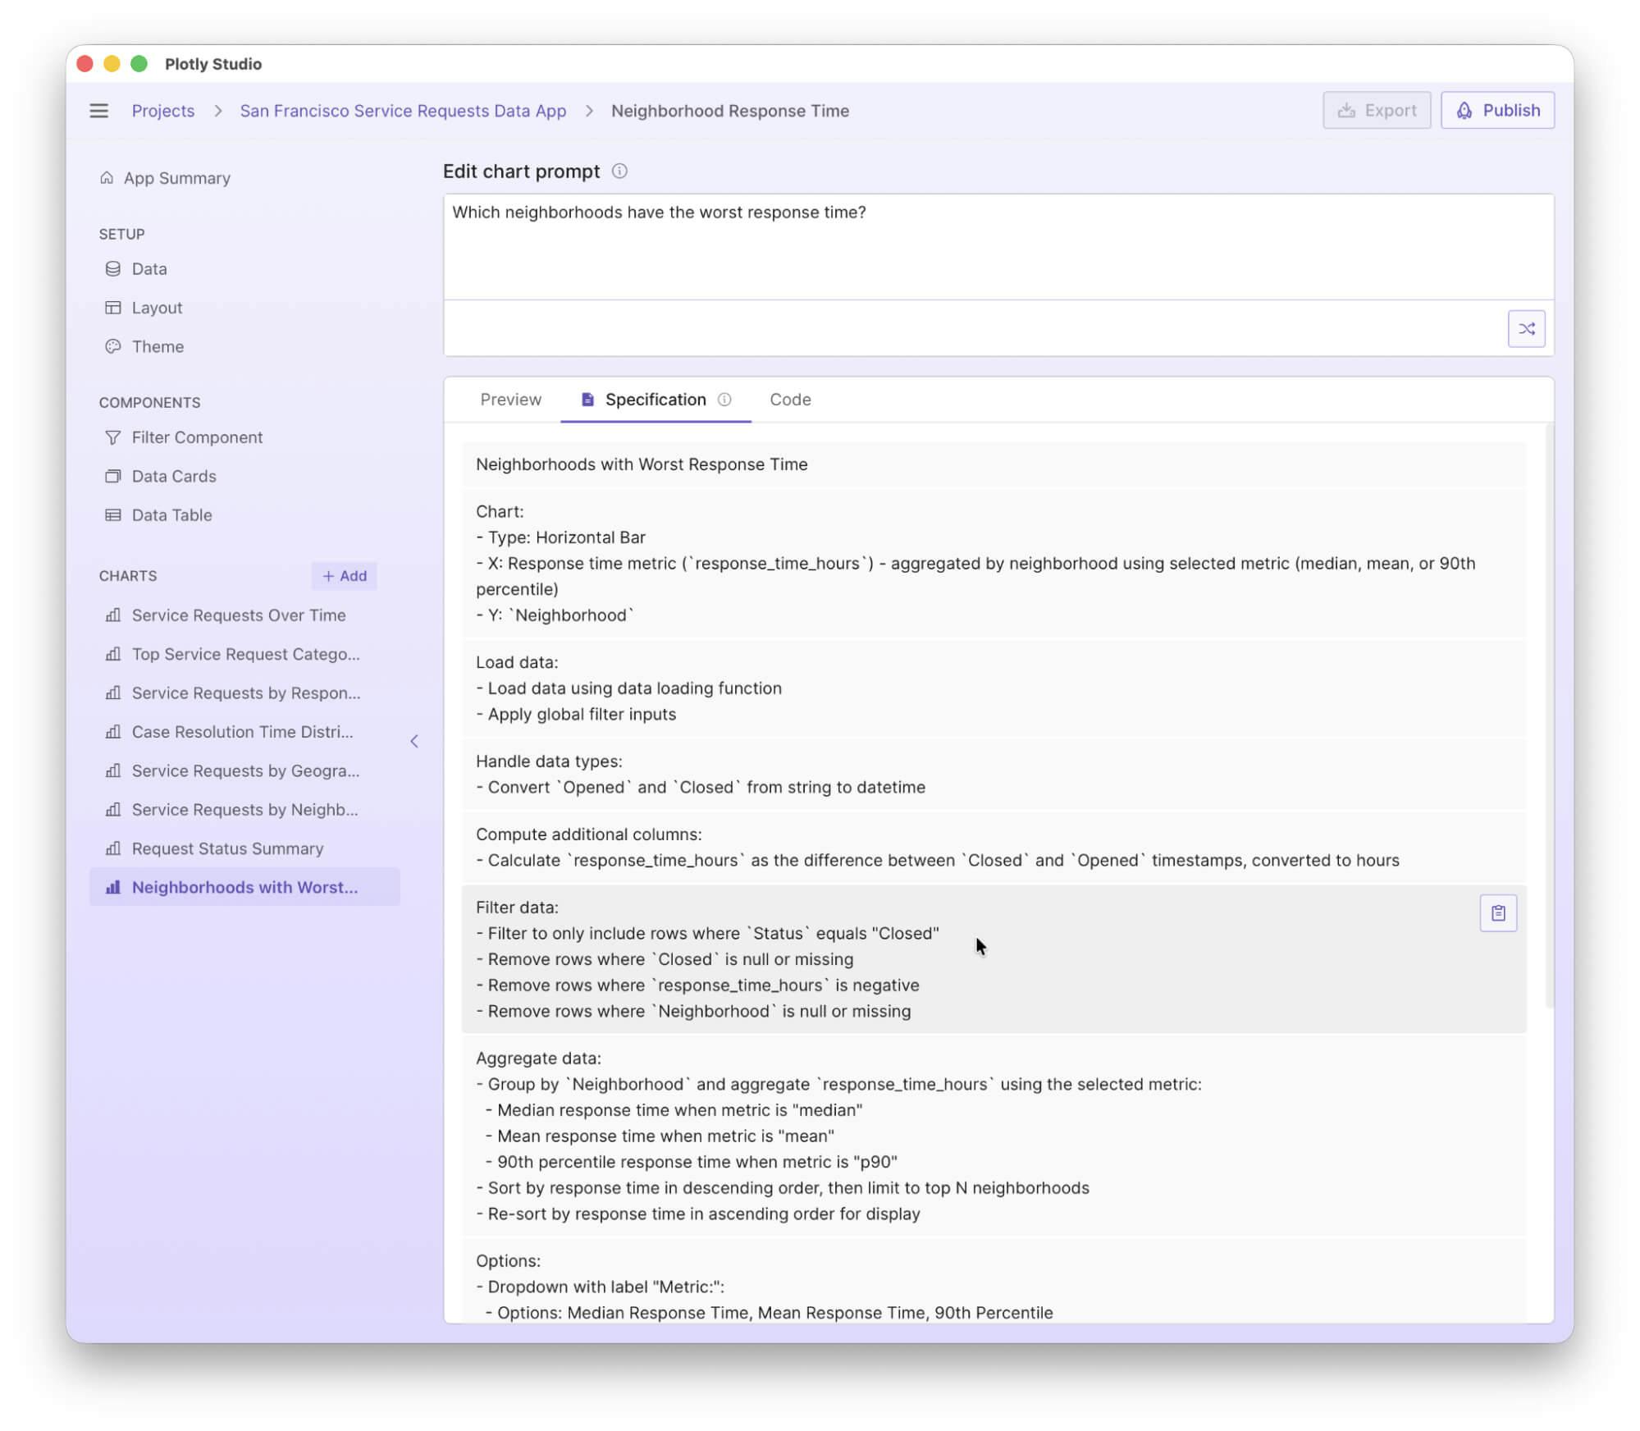The width and height of the screenshot is (1640, 1431).
Task: Open Filter Component
Action: point(197,437)
